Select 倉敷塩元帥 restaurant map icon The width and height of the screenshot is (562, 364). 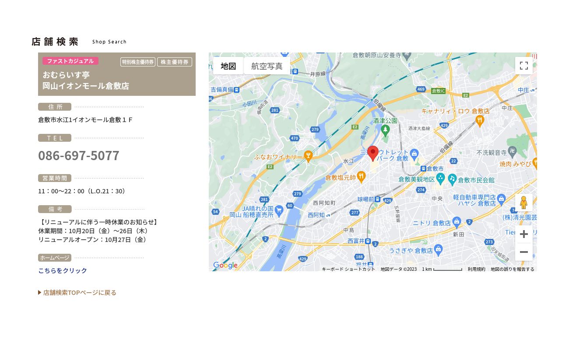click(x=361, y=177)
